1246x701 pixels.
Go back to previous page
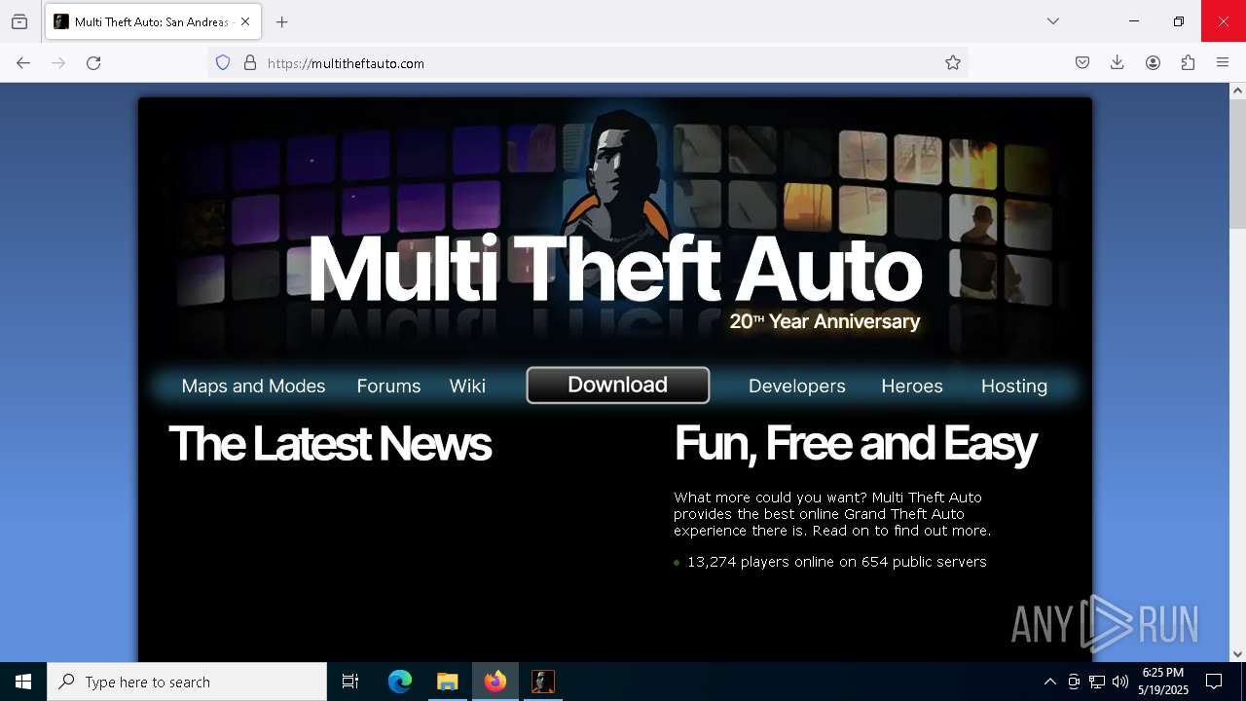point(23,62)
